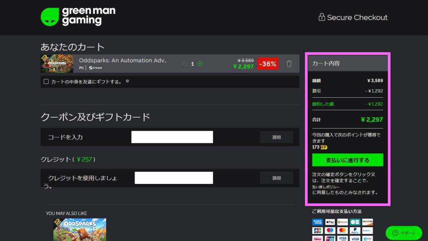The height and width of the screenshot is (241, 428).
Task: Click the 節約した額 savings row label
Action: click(x=323, y=104)
